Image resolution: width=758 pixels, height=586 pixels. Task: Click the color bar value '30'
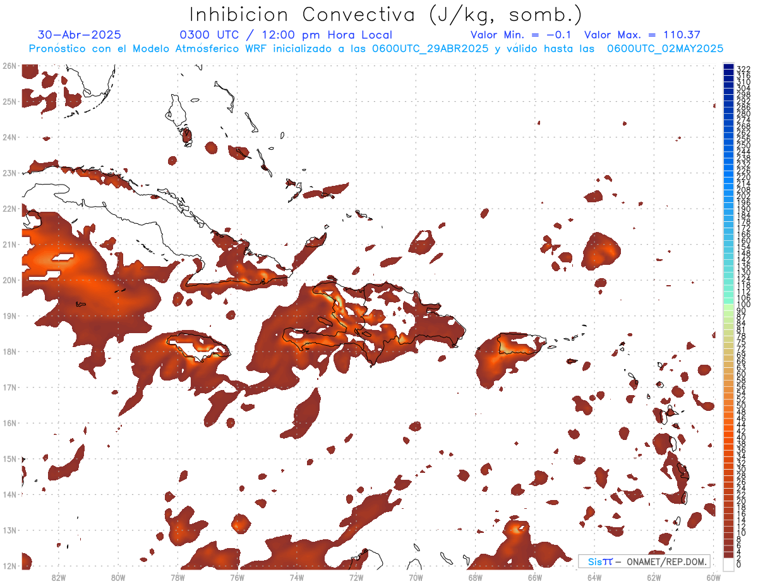pos(742,469)
